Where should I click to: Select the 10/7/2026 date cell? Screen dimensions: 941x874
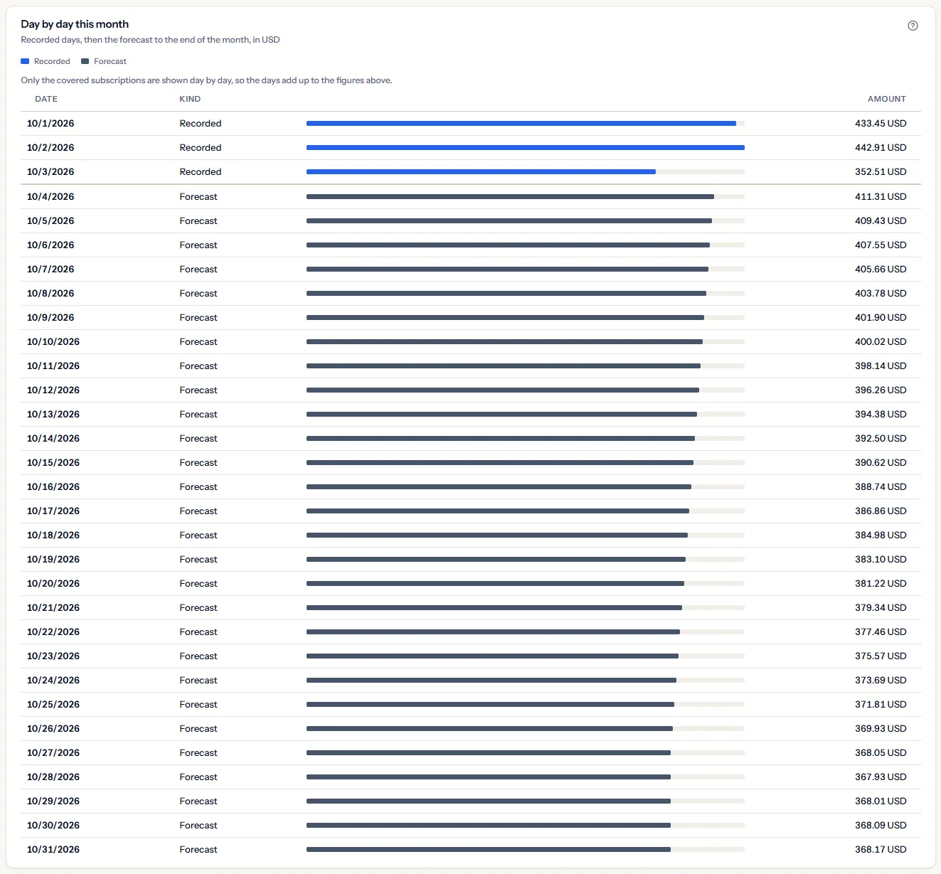(x=50, y=269)
